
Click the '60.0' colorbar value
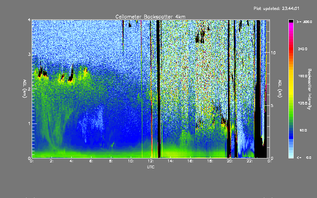coord(303,130)
